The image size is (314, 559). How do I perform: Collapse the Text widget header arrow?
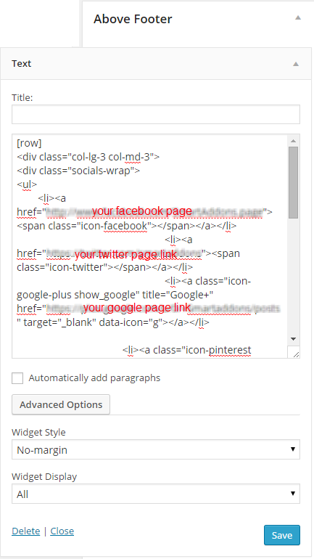[x=295, y=64]
